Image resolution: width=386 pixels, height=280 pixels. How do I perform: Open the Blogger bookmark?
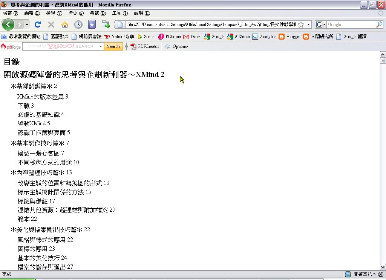coord(290,37)
